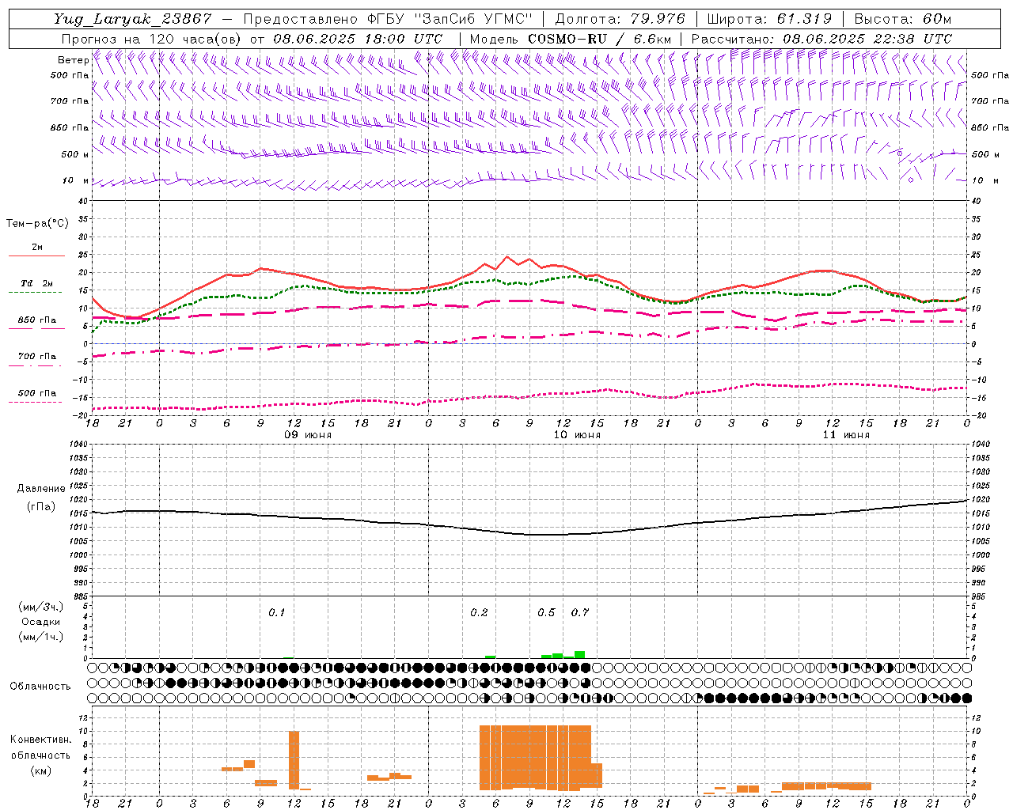Select the 850 гПа legend entry in temperature panel
This screenshot has width=1013, height=810.
[x=36, y=324]
